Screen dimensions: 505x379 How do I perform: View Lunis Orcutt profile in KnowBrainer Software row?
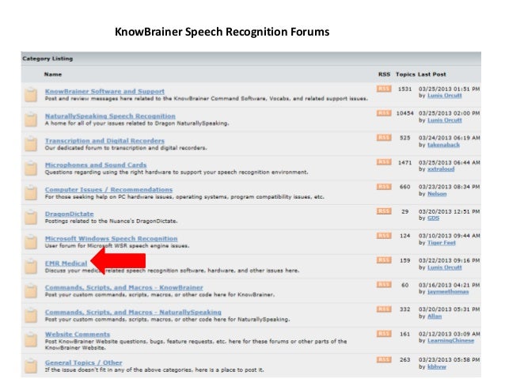pos(445,96)
